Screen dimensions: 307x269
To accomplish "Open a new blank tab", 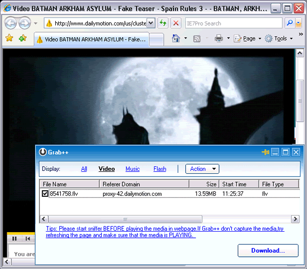I will 156,39.
